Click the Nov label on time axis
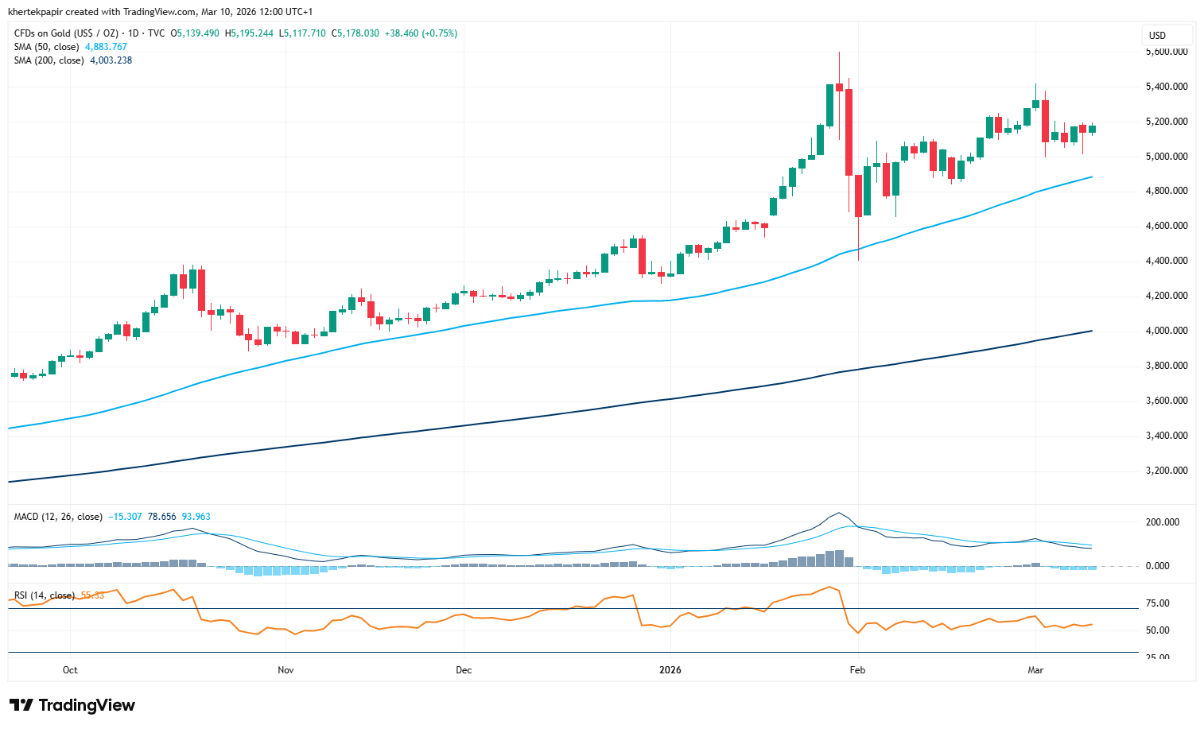Image resolution: width=1204 pixels, height=729 pixels. (285, 670)
